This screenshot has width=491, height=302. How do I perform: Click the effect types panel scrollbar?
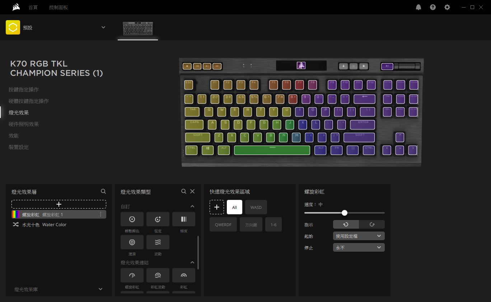[x=198, y=252]
